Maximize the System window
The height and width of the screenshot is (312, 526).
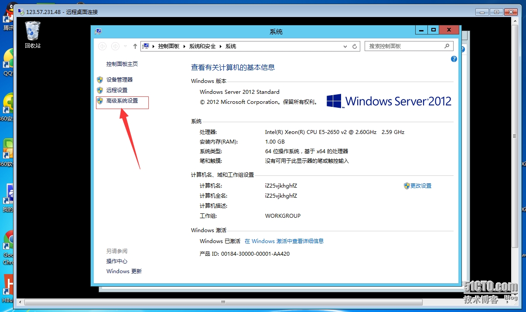[433, 30]
